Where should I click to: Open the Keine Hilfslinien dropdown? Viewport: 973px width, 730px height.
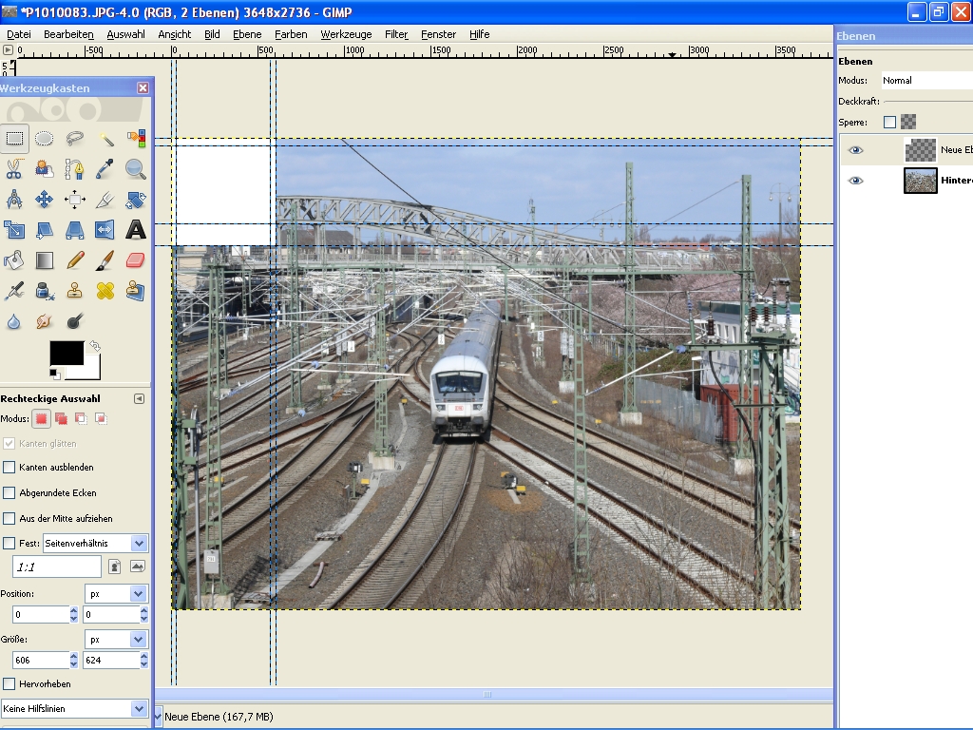point(74,708)
